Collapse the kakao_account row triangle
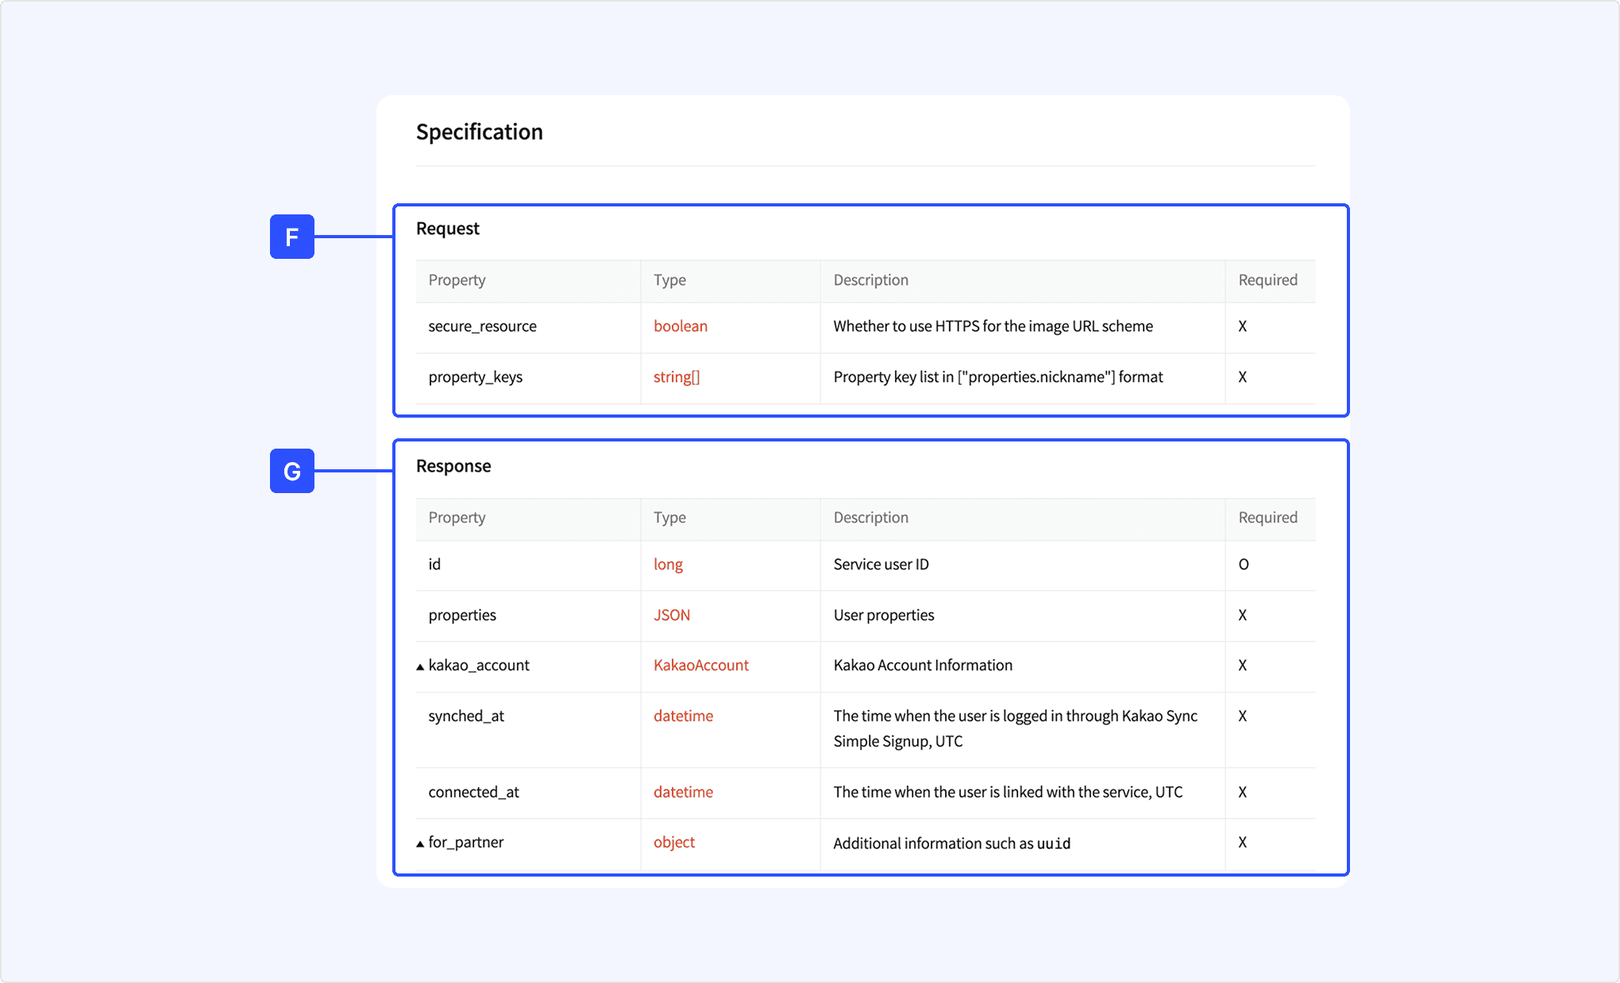 (420, 667)
